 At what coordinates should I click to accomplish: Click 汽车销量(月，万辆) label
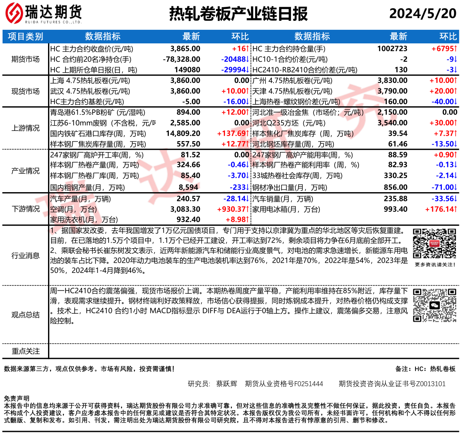(x=282, y=199)
